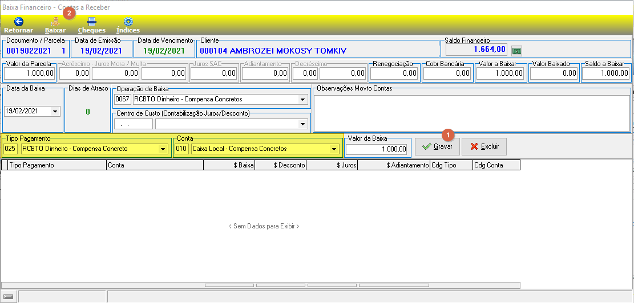Click the $ Adiantamento column header
The height and width of the screenshot is (303, 634).
pos(394,165)
